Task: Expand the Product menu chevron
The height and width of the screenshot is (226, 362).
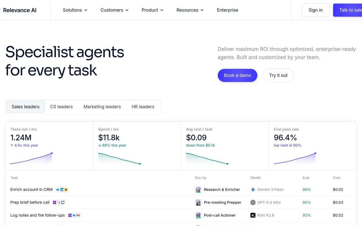Action: coord(162,10)
